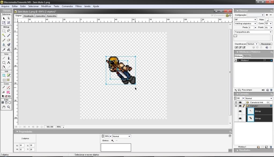Toggle visibility of Camada 1 layer
This screenshot has height=157, width=274.
tap(240, 106)
